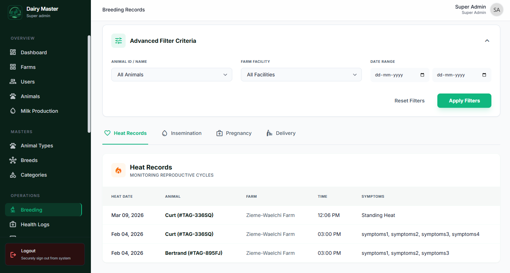Viewport: 510px width, 273px height.
Task: Click the Dairy Master logo icon
Action: [15, 12]
